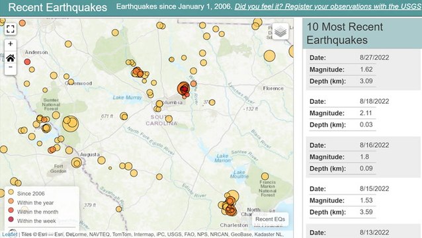Click the 2.11 magnitude value
422x238 pixels.
click(366, 113)
